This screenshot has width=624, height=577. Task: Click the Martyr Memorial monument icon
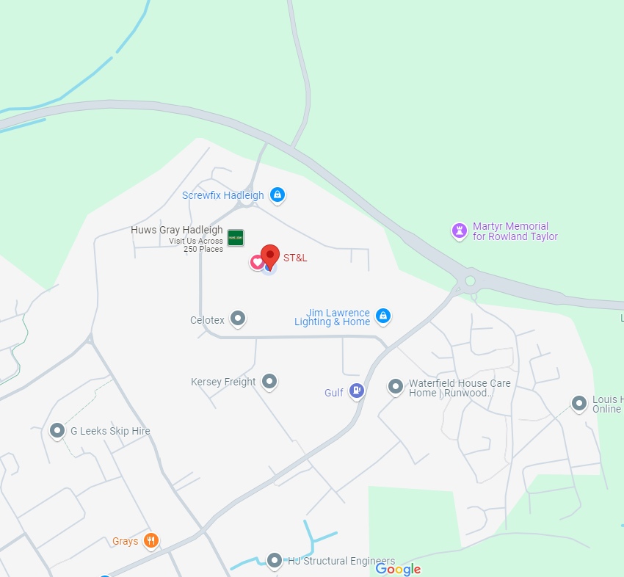[460, 231]
